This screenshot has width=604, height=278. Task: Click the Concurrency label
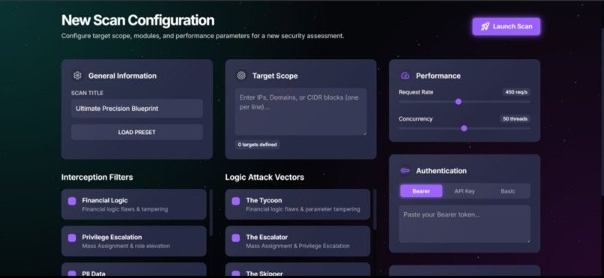point(416,118)
